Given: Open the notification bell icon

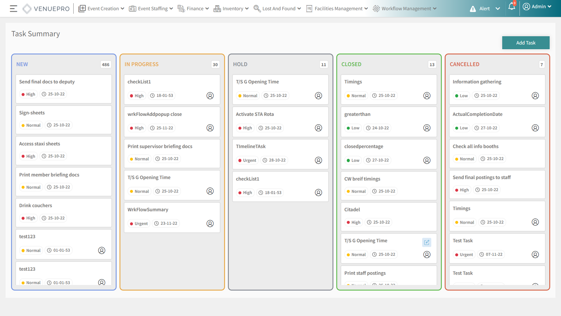Looking at the screenshot, I should pos(512,7).
